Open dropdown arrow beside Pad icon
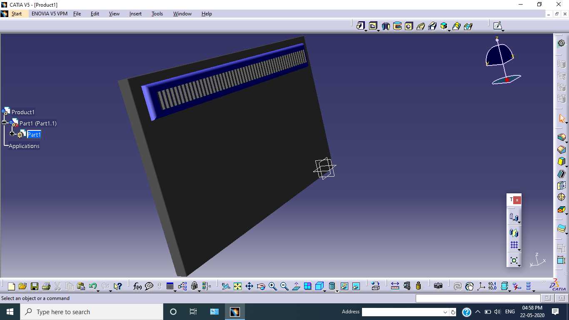The height and width of the screenshot is (320, 569). pos(366,30)
